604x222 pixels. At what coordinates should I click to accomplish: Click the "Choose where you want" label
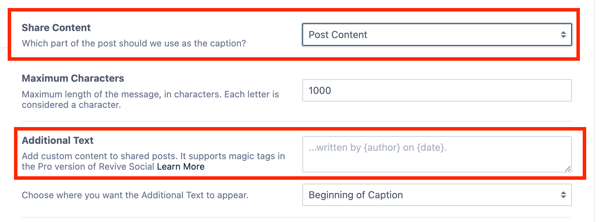[135, 195]
